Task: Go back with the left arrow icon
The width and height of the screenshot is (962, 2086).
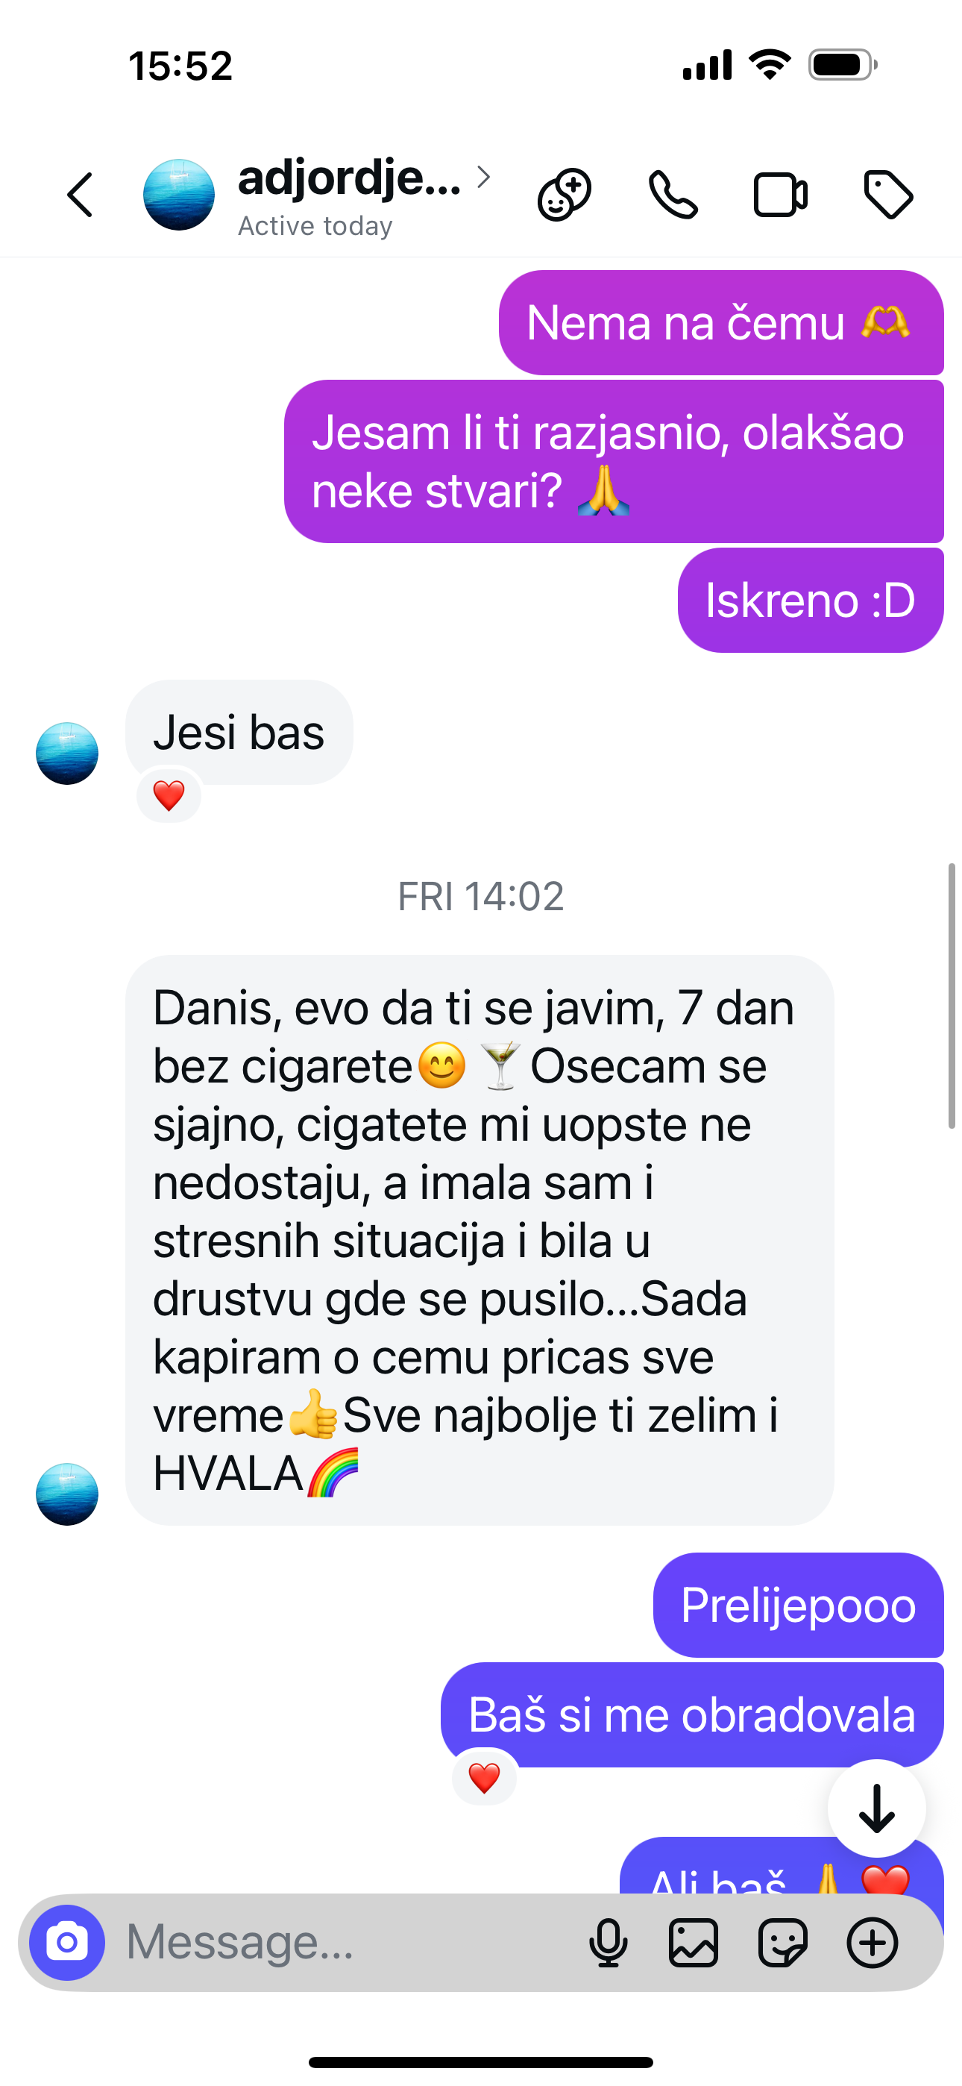Action: 81,194
